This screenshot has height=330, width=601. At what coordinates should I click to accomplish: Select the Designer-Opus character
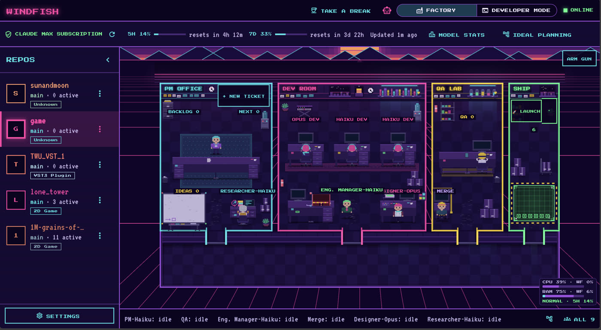click(x=398, y=210)
